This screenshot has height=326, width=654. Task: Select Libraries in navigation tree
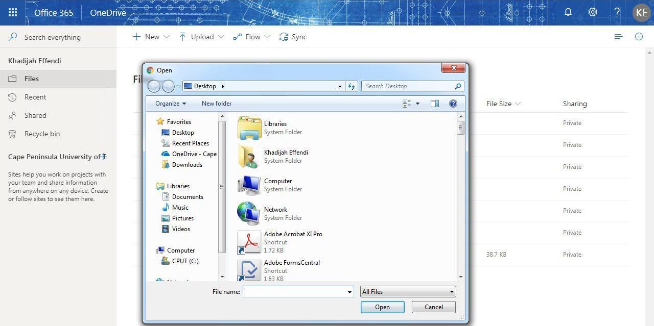(x=173, y=186)
